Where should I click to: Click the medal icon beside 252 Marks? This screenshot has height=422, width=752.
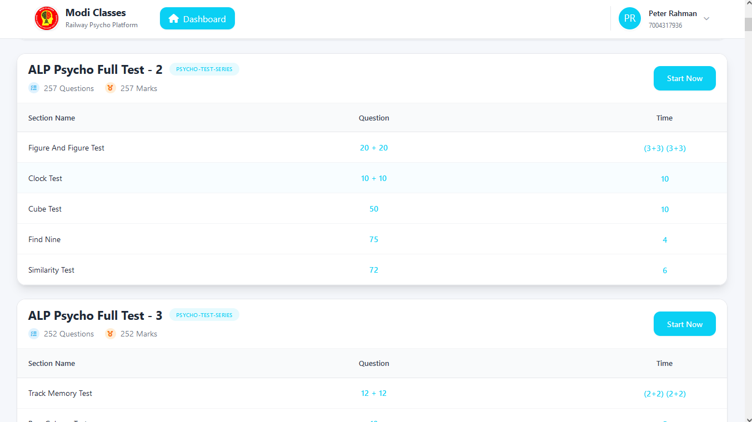110,334
